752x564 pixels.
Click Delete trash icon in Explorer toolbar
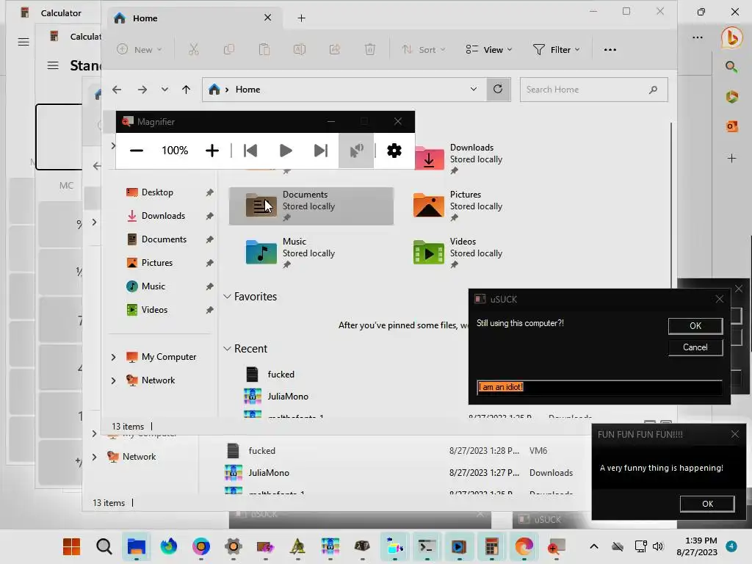point(370,49)
